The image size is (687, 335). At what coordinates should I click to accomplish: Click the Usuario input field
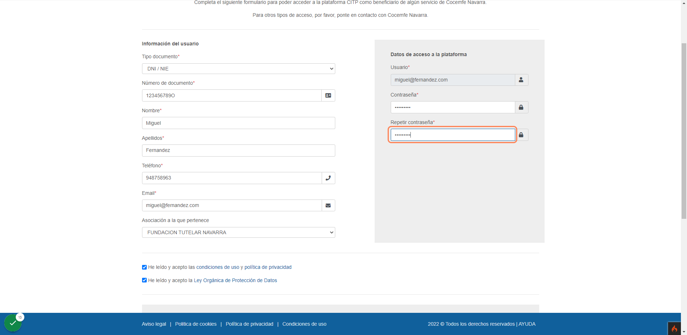click(x=453, y=80)
